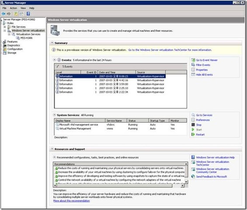Sort services by Display Name column
Screen dimensions: 247x210
pyautogui.click(x=80, y=121)
